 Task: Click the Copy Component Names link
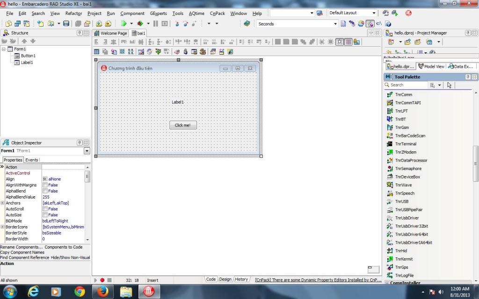[x=22, y=252]
